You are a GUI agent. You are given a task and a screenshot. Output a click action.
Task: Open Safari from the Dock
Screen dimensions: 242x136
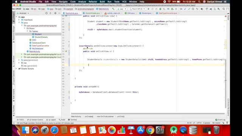(x=54, y=130)
